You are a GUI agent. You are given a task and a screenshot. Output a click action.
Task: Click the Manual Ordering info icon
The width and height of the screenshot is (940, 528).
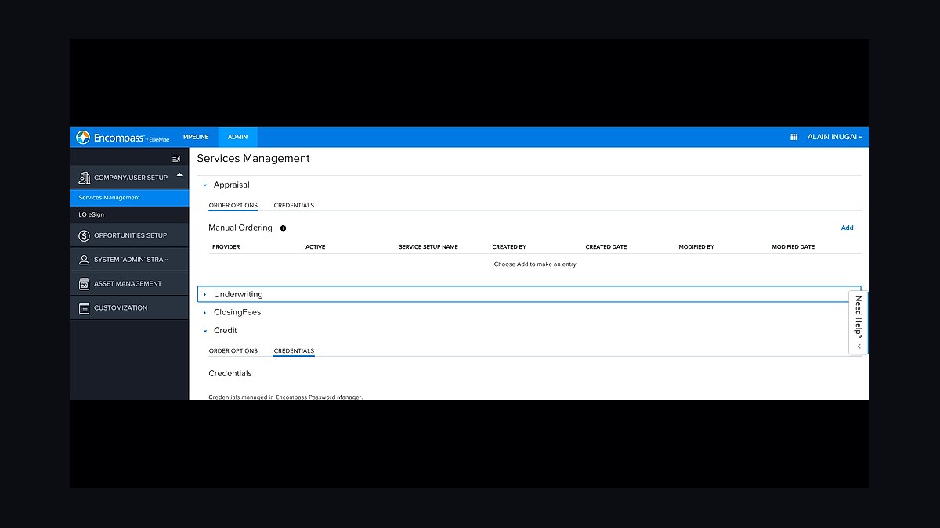283,228
